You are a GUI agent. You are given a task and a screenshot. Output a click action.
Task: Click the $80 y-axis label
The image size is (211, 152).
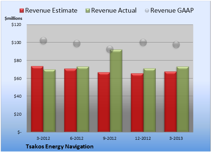coord(18,61)
